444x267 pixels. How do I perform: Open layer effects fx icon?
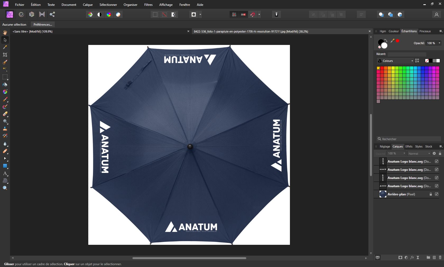pyautogui.click(x=412, y=257)
